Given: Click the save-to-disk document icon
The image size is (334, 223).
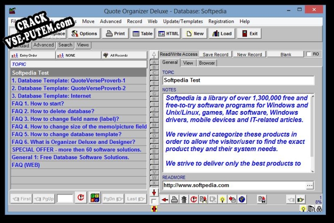Looking at the screenshot, I should click(x=262, y=200).
